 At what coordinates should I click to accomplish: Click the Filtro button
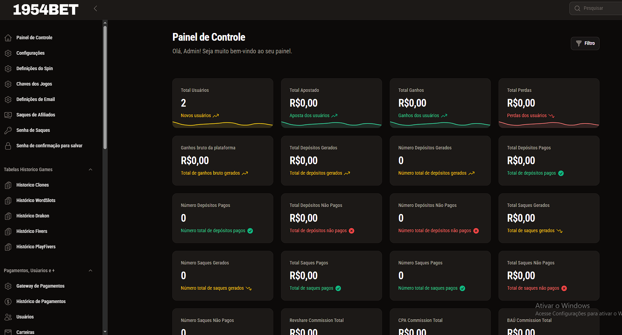pos(585,43)
